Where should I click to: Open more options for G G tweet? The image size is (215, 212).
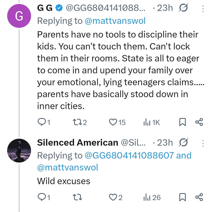pos(203,9)
